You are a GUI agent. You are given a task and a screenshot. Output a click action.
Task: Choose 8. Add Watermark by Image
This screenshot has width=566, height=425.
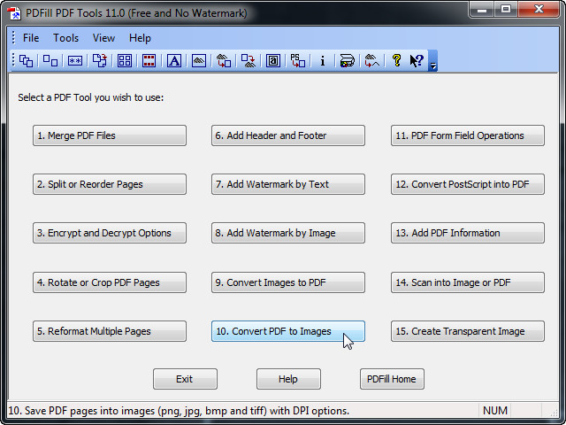pos(288,233)
